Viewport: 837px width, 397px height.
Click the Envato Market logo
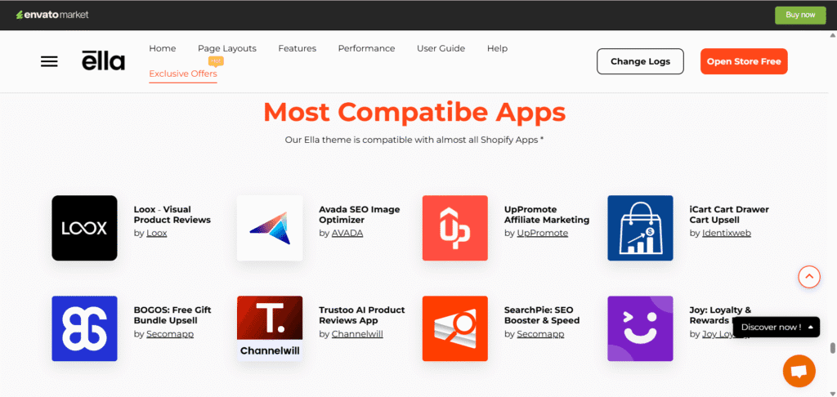click(52, 15)
